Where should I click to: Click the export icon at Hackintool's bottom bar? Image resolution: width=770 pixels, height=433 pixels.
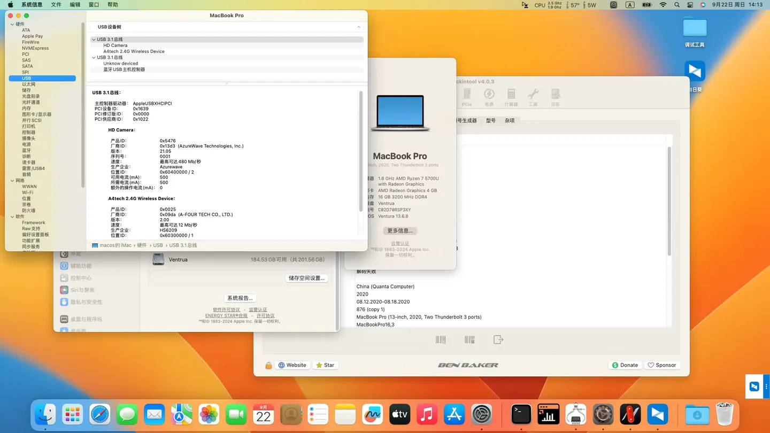498,339
